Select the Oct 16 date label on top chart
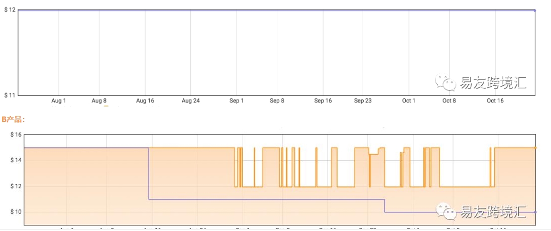Screen dimensions: 551x231 point(495,101)
